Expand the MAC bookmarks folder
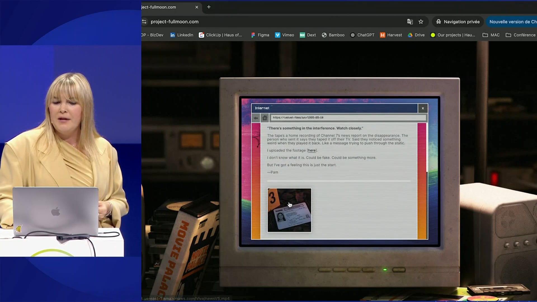537x302 pixels. 491,35
